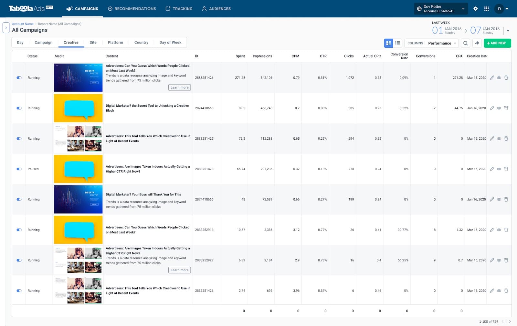The height and width of the screenshot is (326, 517).
Task: Switch to the list view icon
Action: pyautogui.click(x=397, y=43)
